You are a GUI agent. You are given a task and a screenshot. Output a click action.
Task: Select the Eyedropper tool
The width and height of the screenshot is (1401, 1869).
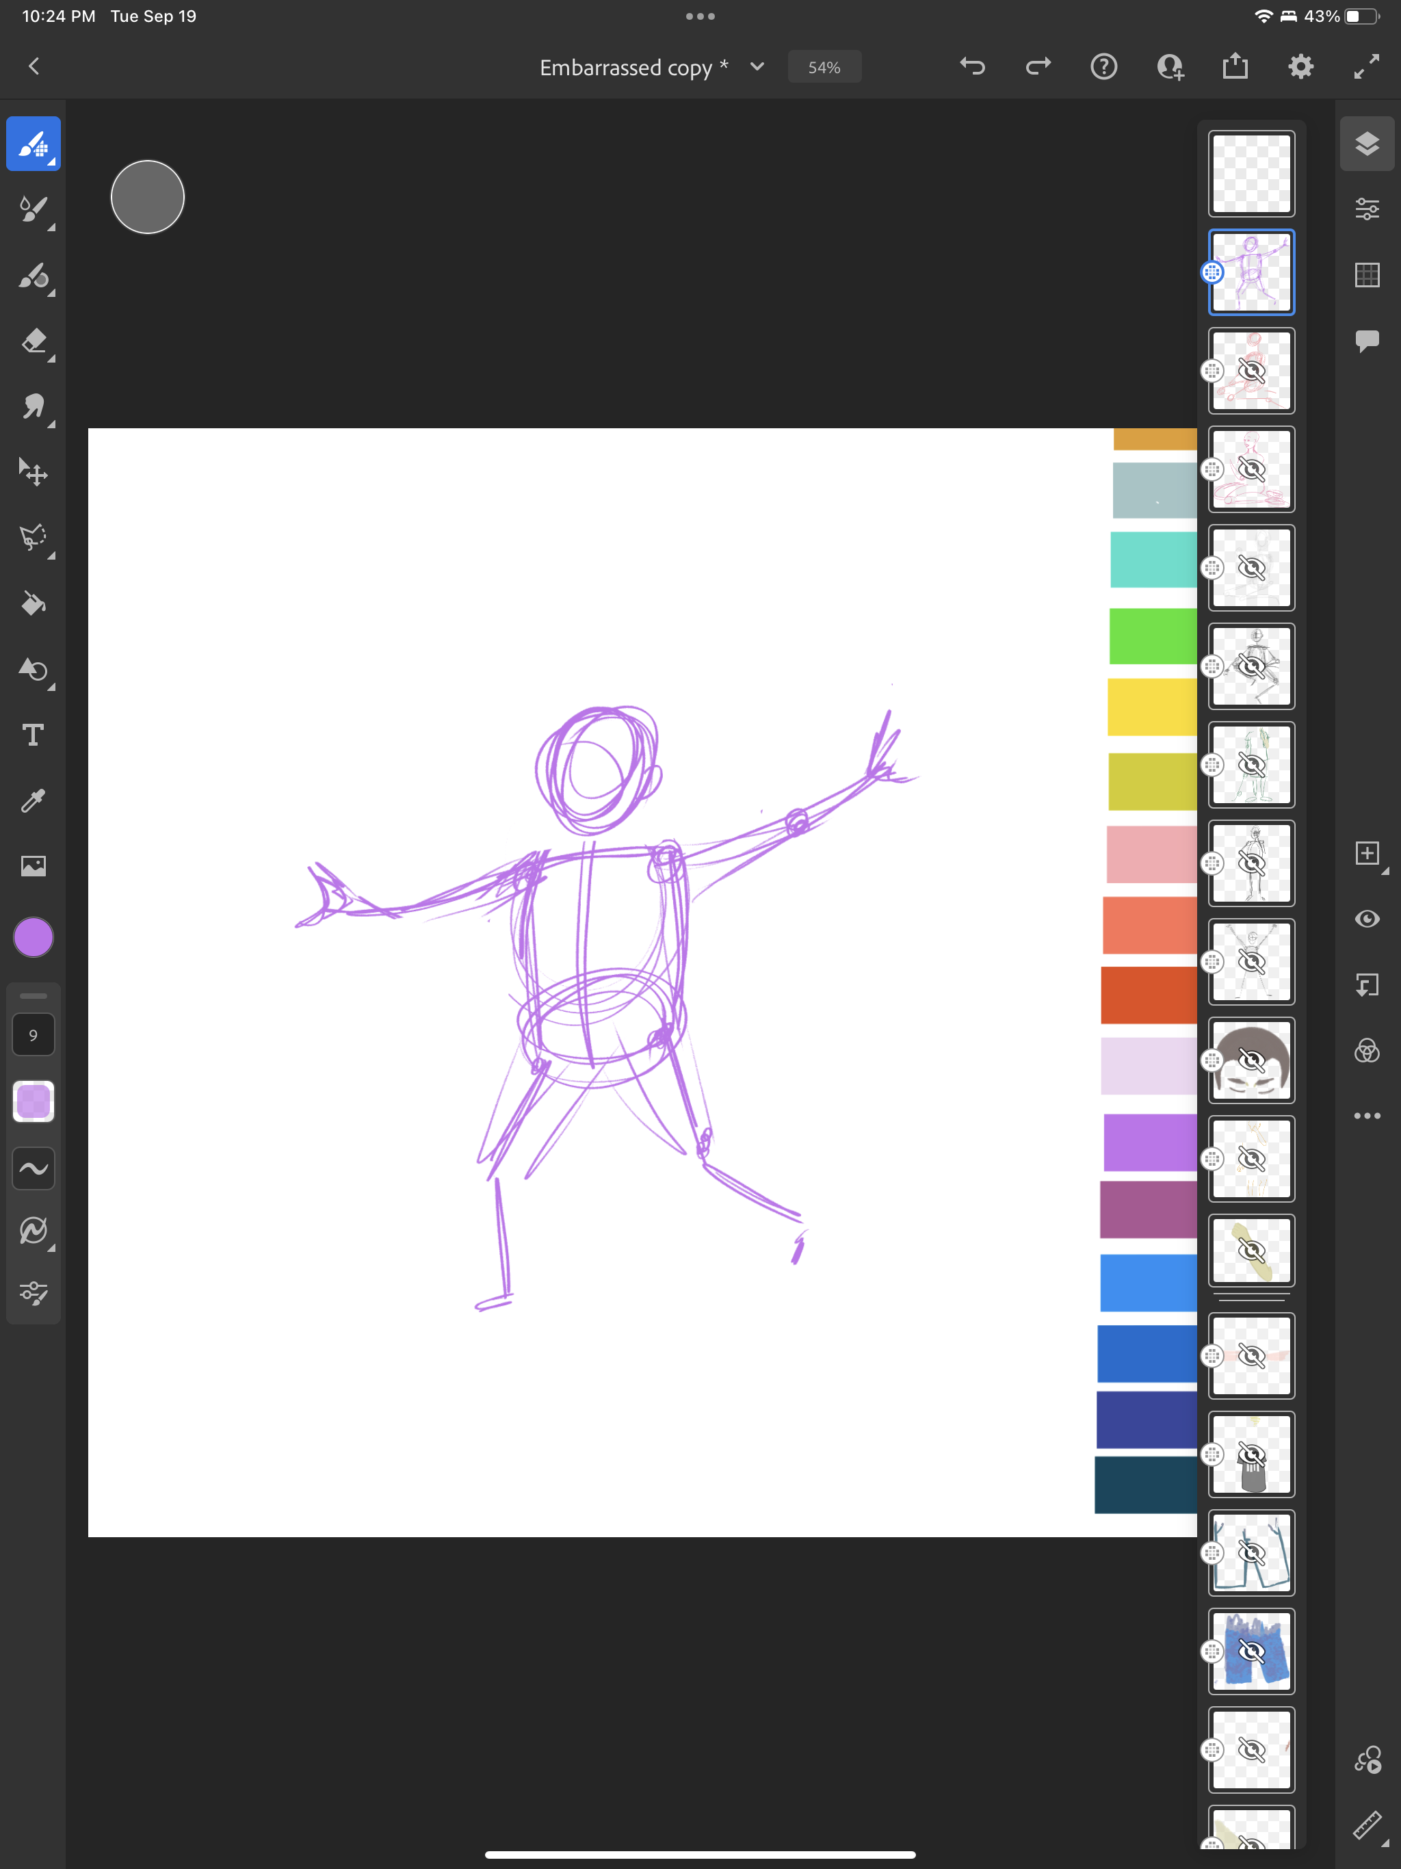pos(33,800)
